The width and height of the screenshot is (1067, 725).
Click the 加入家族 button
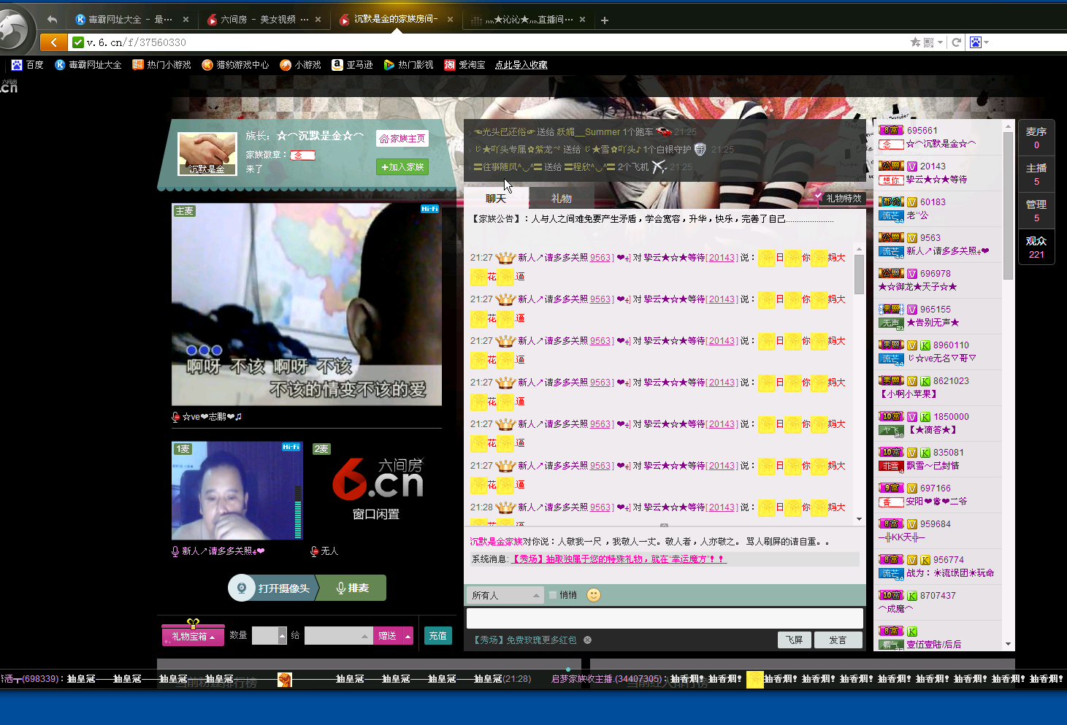(x=402, y=167)
